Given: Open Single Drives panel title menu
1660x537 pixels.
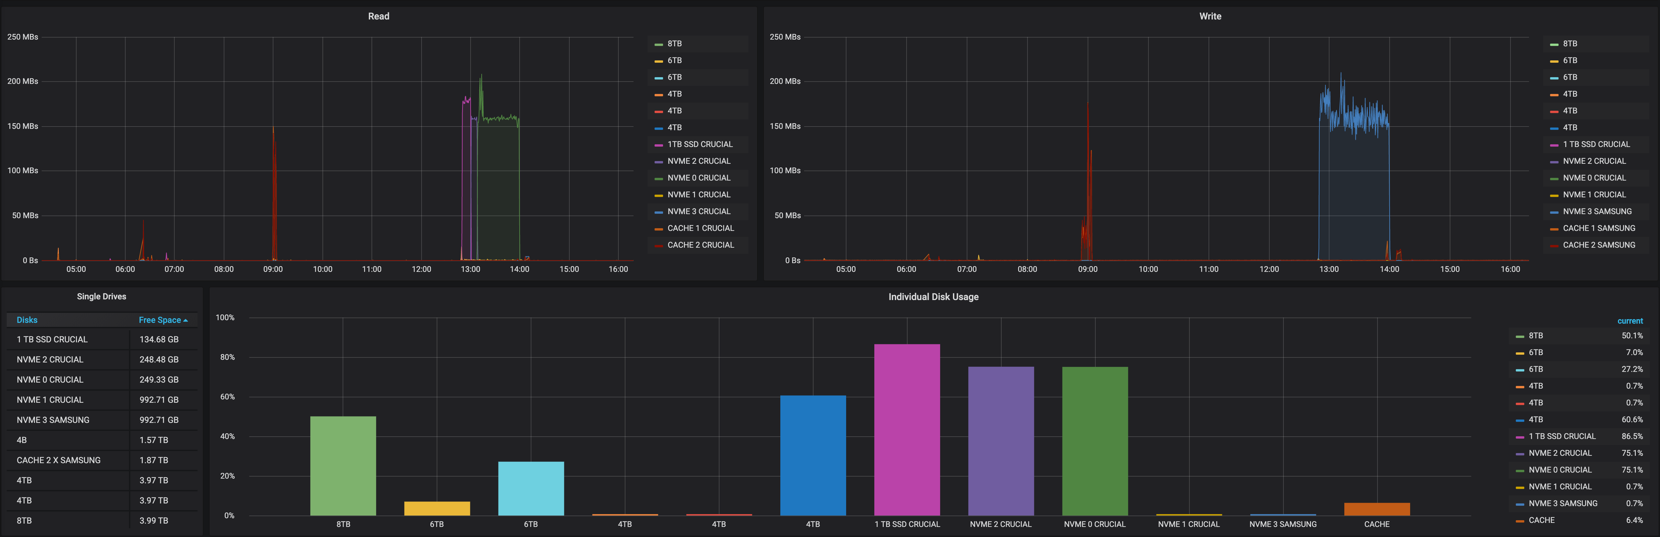Looking at the screenshot, I should (101, 296).
